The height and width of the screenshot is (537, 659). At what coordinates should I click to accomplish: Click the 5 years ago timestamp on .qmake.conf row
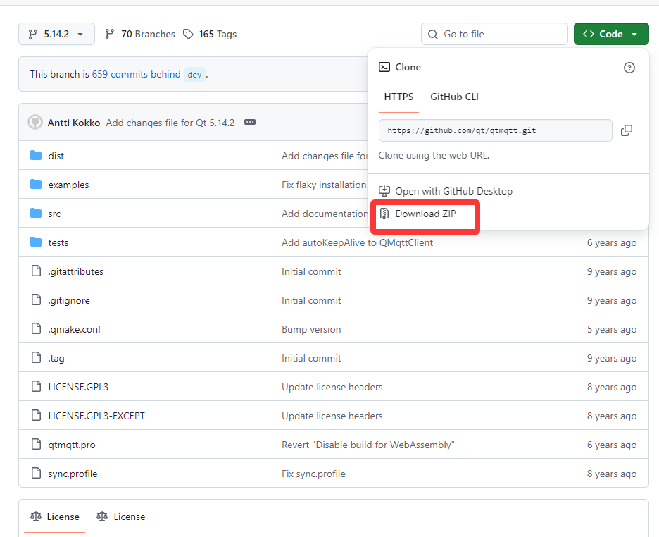612,329
